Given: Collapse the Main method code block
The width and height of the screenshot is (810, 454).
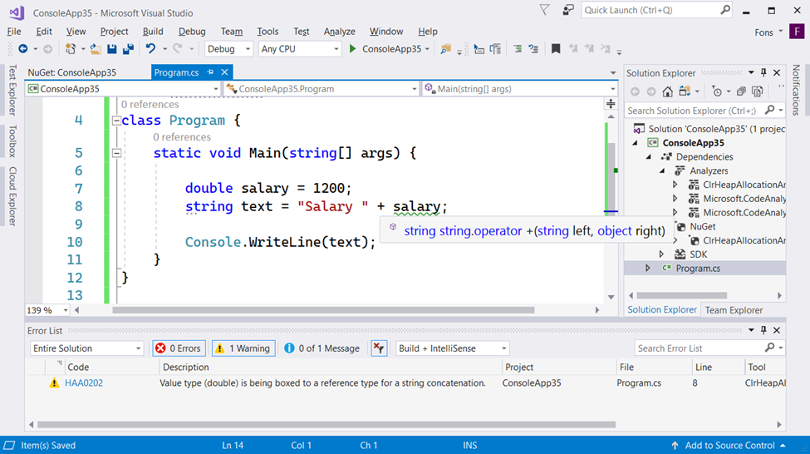Looking at the screenshot, I should point(117,153).
